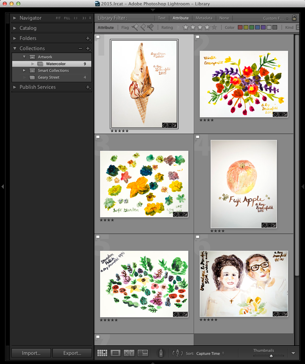Collapse the Collections panel
305x364 pixels.
(x=15, y=48)
